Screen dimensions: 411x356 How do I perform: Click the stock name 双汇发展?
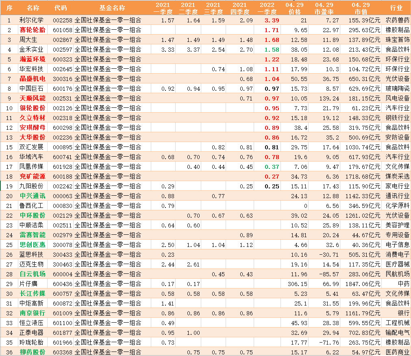[31, 147]
